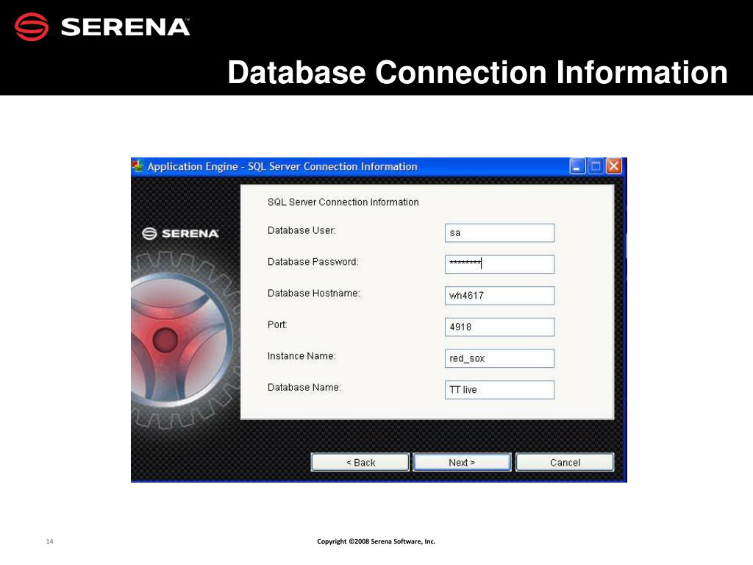
Task: Go back with the < Back button
Action: point(360,462)
